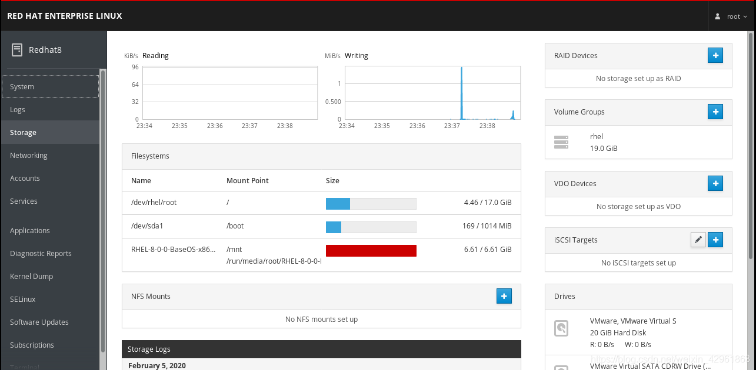Open Applications in the sidebar

(x=50, y=230)
